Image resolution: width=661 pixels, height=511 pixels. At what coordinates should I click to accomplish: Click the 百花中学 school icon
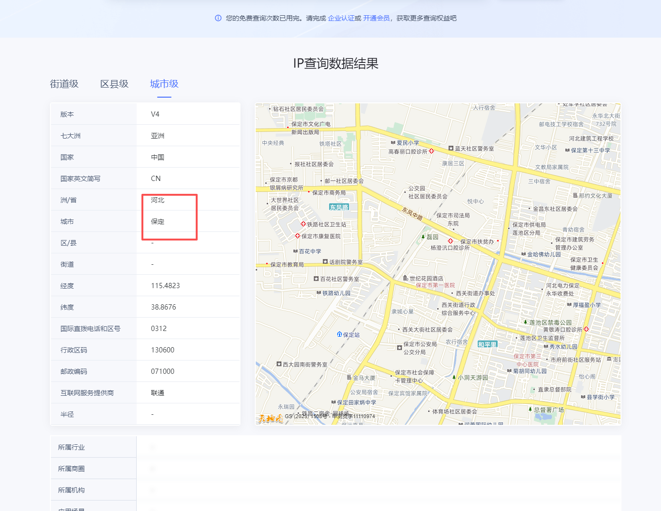[295, 251]
